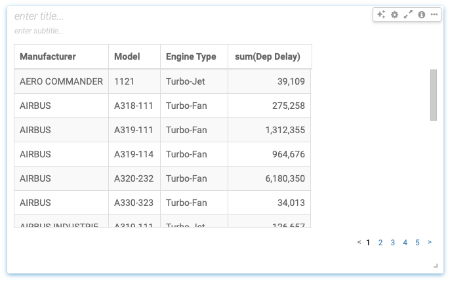Go to page 2
The height and width of the screenshot is (282, 450).
coord(380,243)
